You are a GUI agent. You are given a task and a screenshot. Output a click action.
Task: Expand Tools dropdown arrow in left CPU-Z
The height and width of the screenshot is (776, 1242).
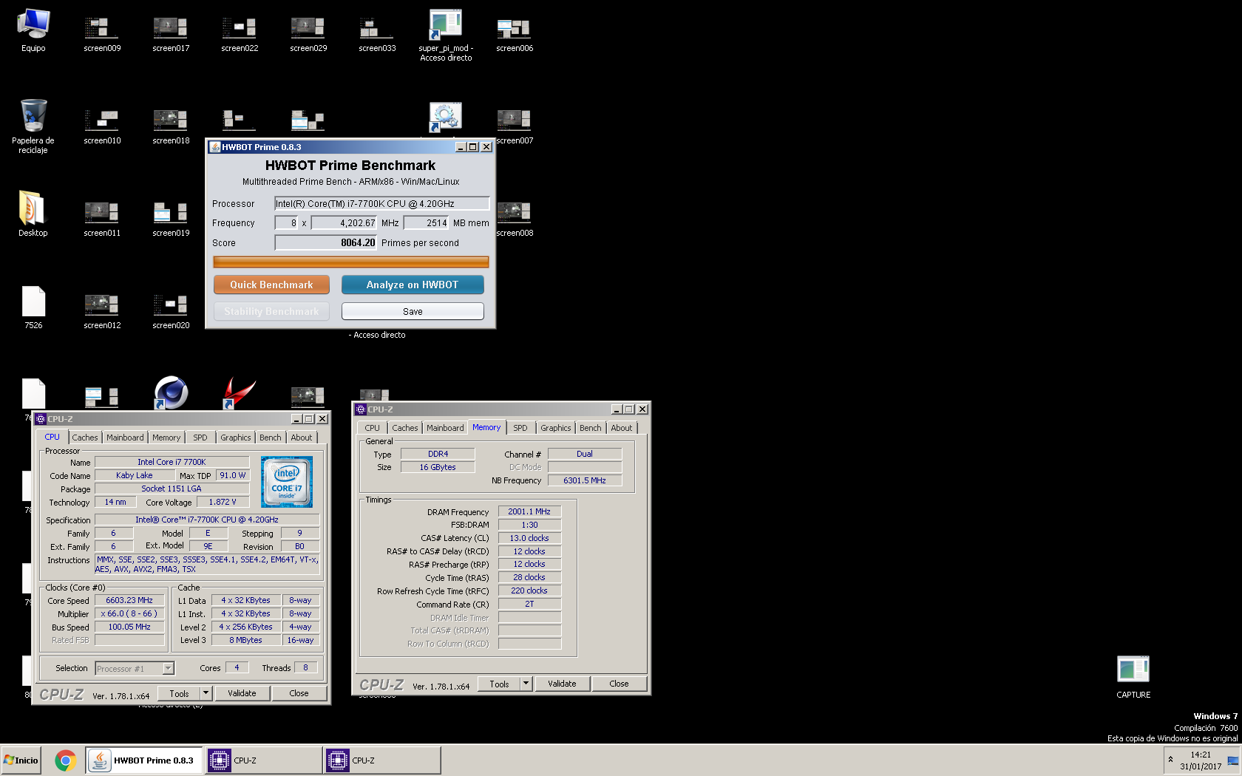pos(206,693)
